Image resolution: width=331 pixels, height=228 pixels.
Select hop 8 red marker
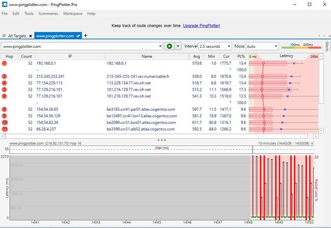[x=4, y=109]
